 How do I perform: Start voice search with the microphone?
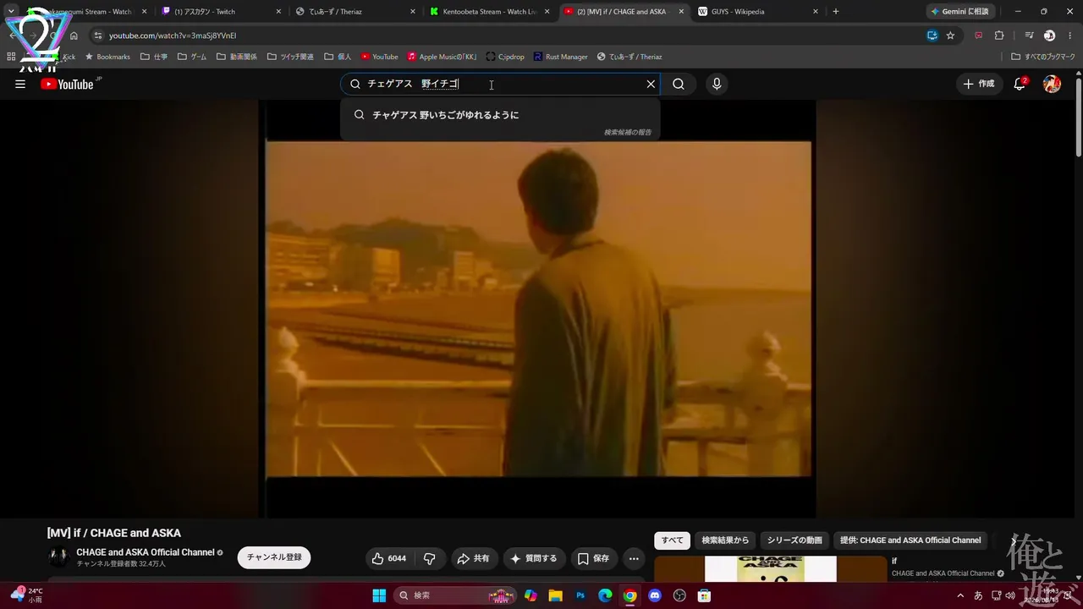point(717,84)
